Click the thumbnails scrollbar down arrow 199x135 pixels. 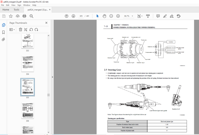(x=48, y=132)
